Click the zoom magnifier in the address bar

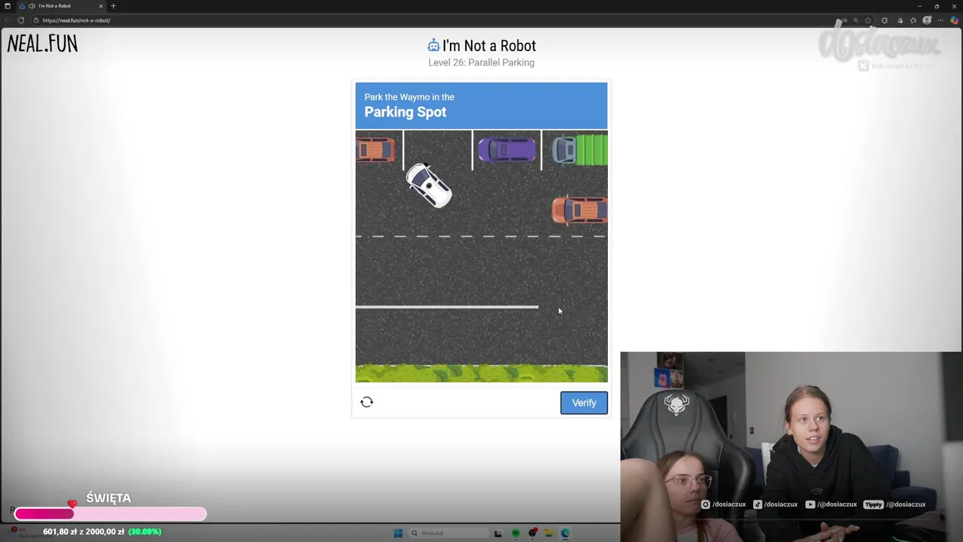pos(856,20)
